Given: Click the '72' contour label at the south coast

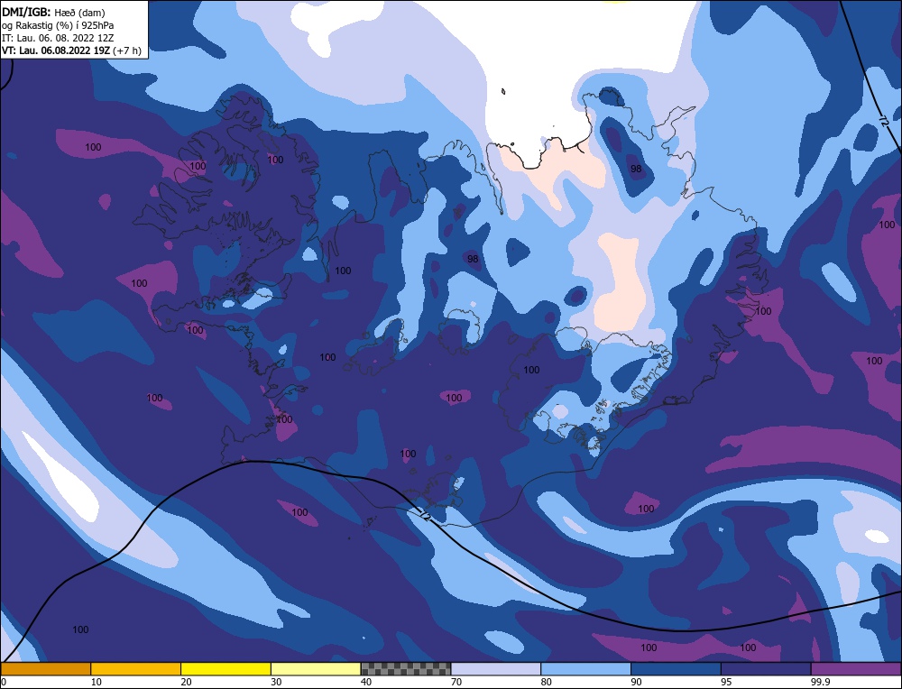Looking at the screenshot, I should pyautogui.click(x=427, y=517).
